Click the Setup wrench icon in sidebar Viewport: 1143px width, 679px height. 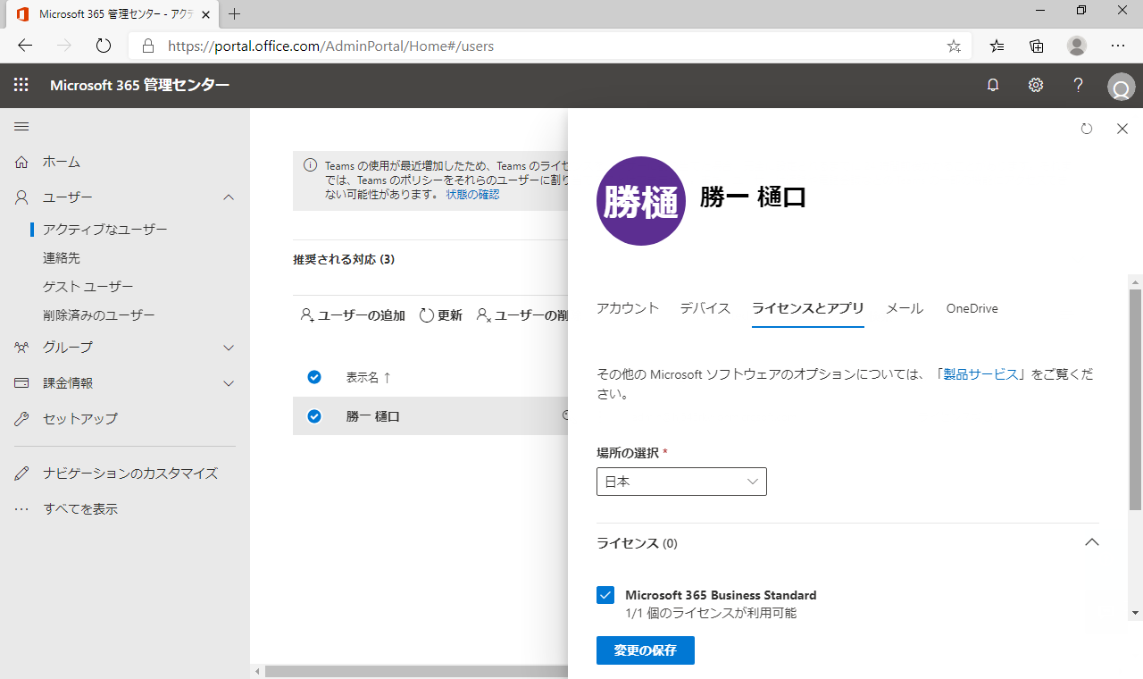(21, 418)
